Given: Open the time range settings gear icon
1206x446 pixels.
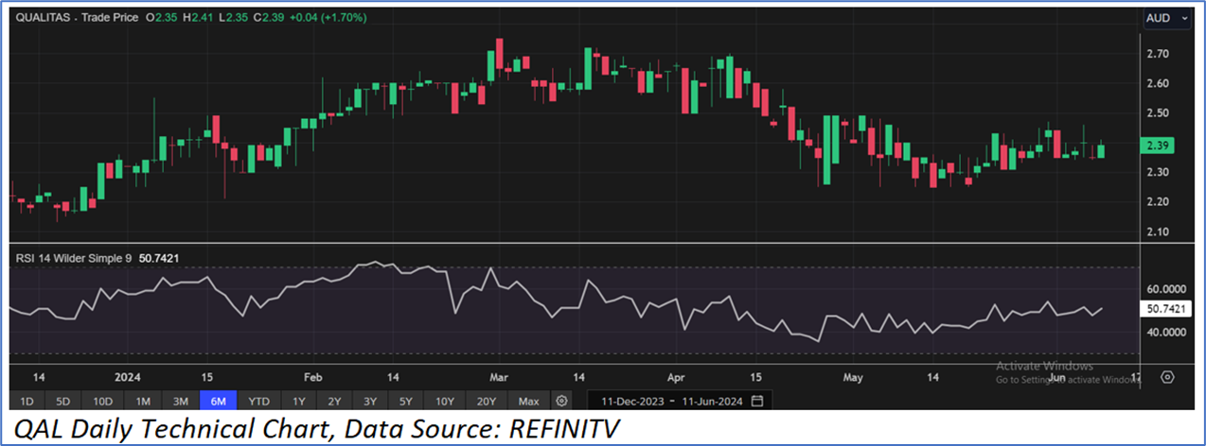Looking at the screenshot, I should (x=562, y=401).
